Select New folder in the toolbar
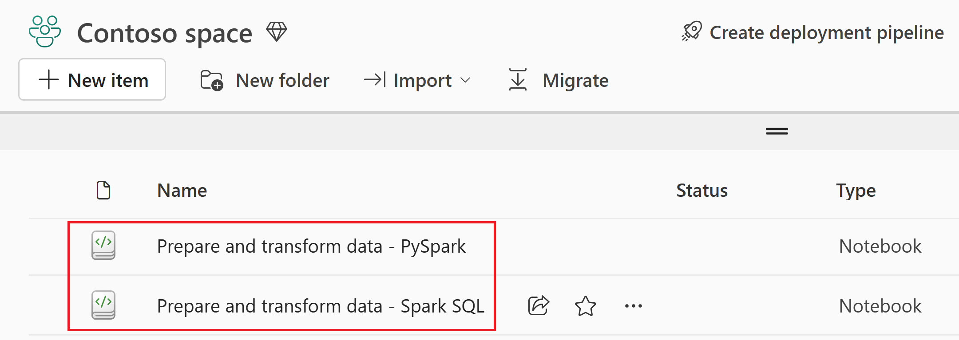Screen dimensions: 959x340 coord(265,80)
